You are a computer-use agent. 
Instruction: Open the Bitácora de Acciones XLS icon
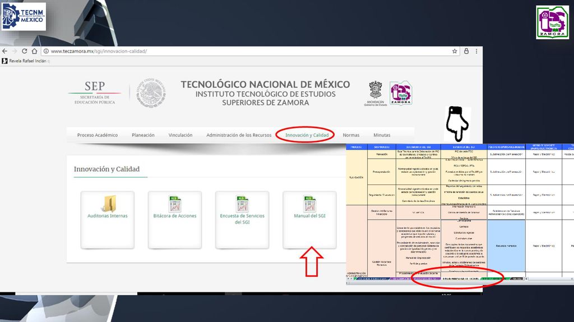point(175,203)
